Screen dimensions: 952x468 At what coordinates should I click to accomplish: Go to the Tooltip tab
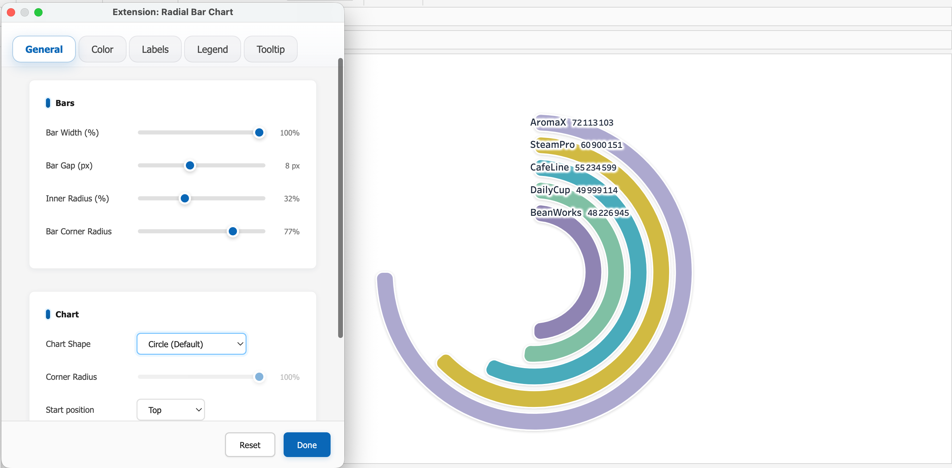coord(270,49)
